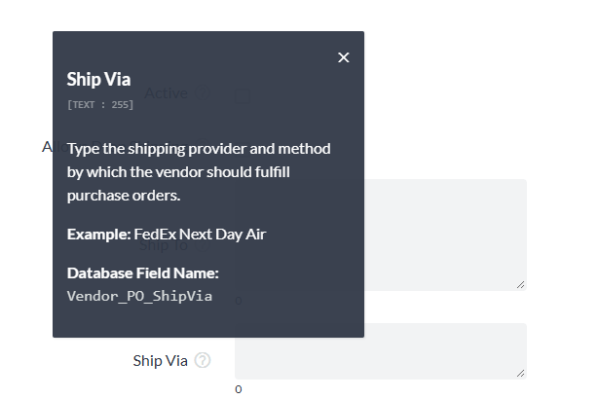The width and height of the screenshot is (600, 399).
Task: Click the Database Field Name: label
Action: click(x=142, y=272)
